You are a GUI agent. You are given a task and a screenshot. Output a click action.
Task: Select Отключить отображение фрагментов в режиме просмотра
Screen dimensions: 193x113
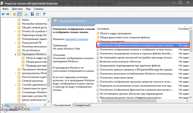click(x=143, y=90)
